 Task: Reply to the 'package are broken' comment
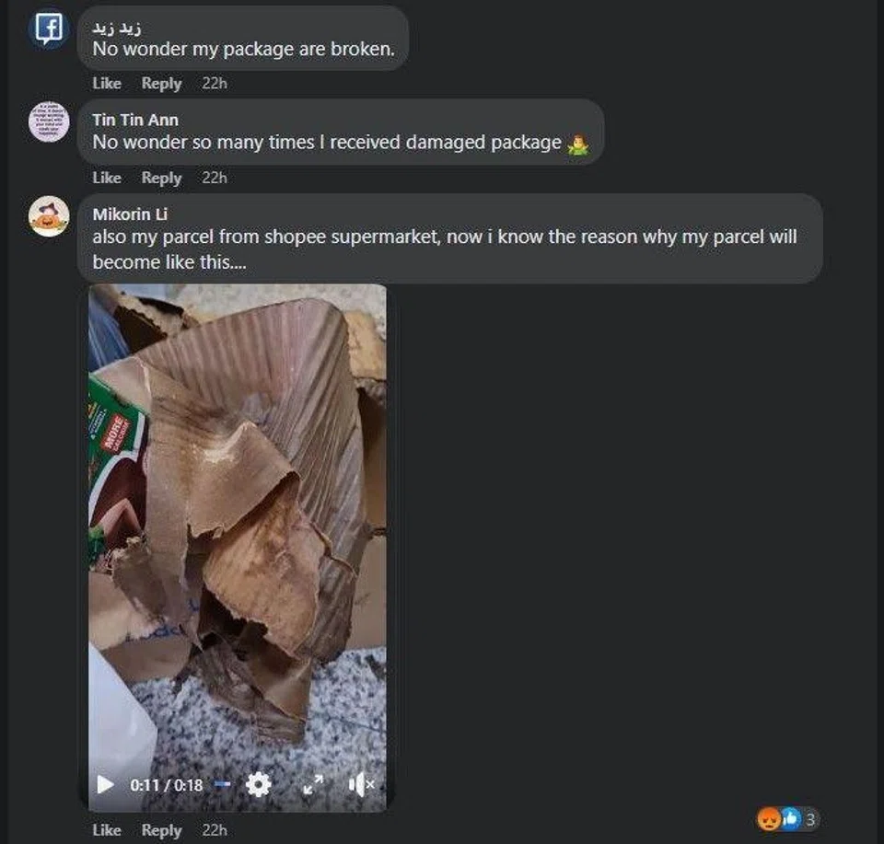(161, 83)
